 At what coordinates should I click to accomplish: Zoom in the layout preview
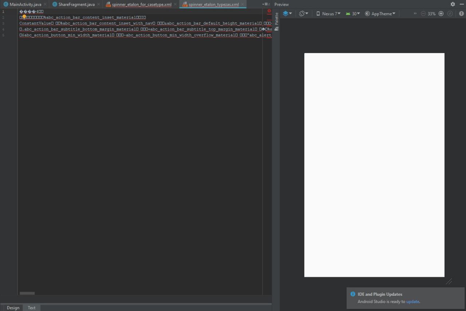click(x=441, y=13)
